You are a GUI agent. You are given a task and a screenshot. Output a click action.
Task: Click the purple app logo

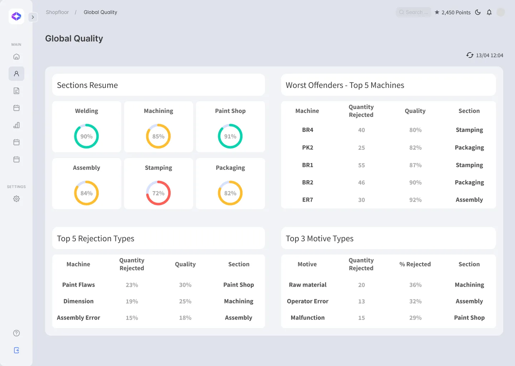(x=16, y=16)
